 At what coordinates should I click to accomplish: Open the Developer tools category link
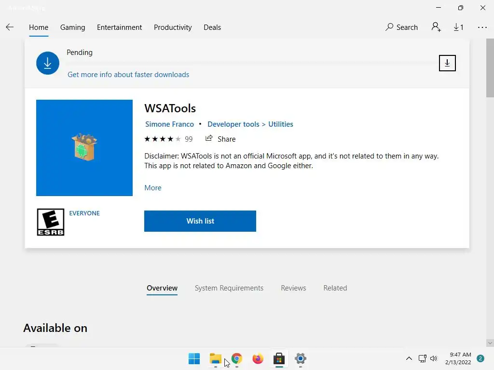(233, 124)
